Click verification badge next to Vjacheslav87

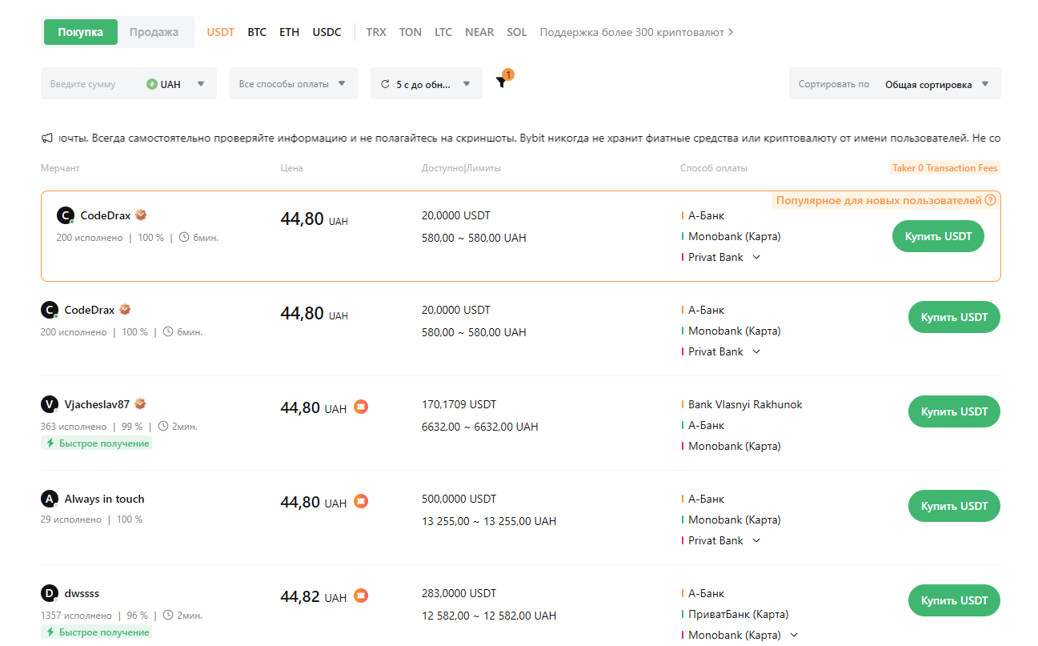140,404
